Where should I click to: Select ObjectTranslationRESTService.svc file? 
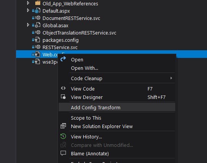79,33
